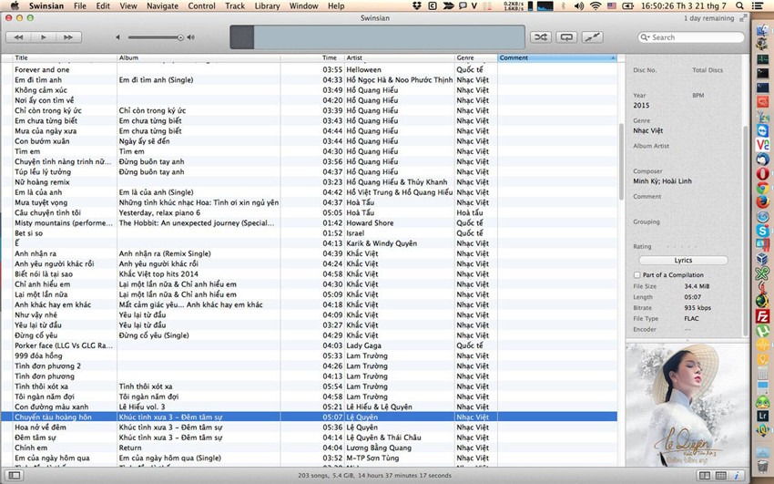Click the Comment column sort arrow
The height and width of the screenshot is (484, 774).
pos(613,57)
